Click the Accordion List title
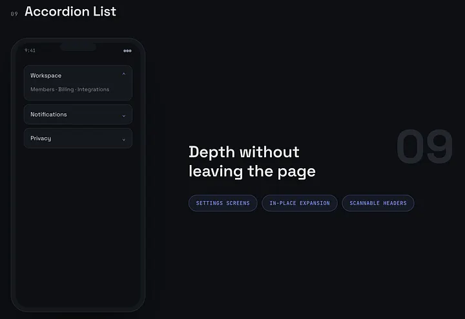Screen dimensions: 465x319 [x=70, y=11]
